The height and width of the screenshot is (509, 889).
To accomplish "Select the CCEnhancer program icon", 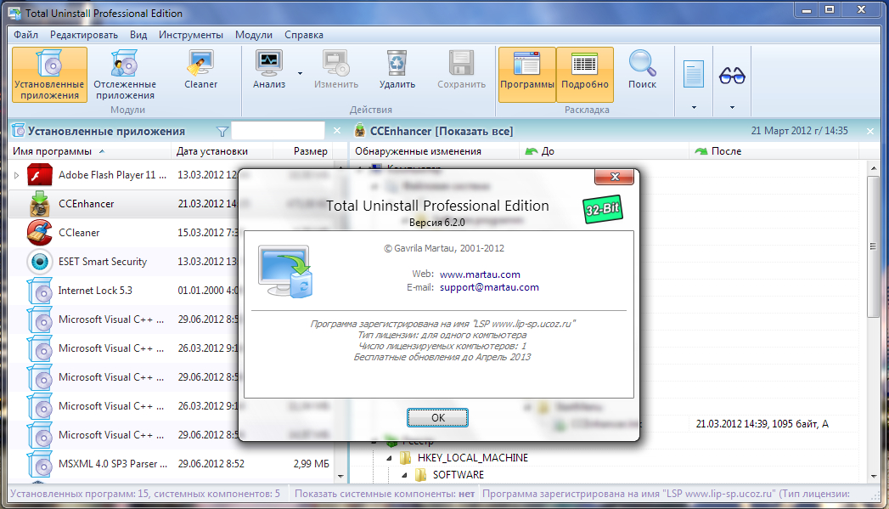I will [40, 204].
